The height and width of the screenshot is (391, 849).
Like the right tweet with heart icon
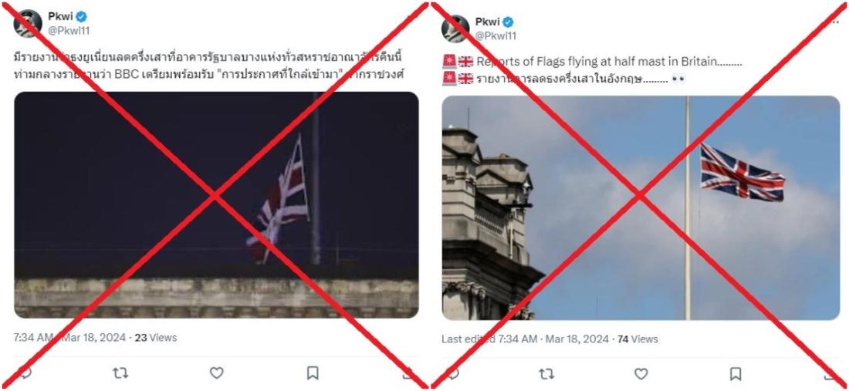pos(641,374)
